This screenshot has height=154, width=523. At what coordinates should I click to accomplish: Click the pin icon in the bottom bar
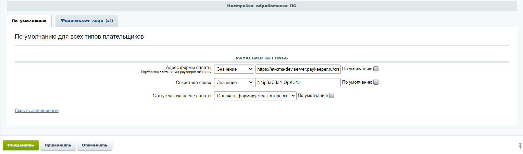520,146
